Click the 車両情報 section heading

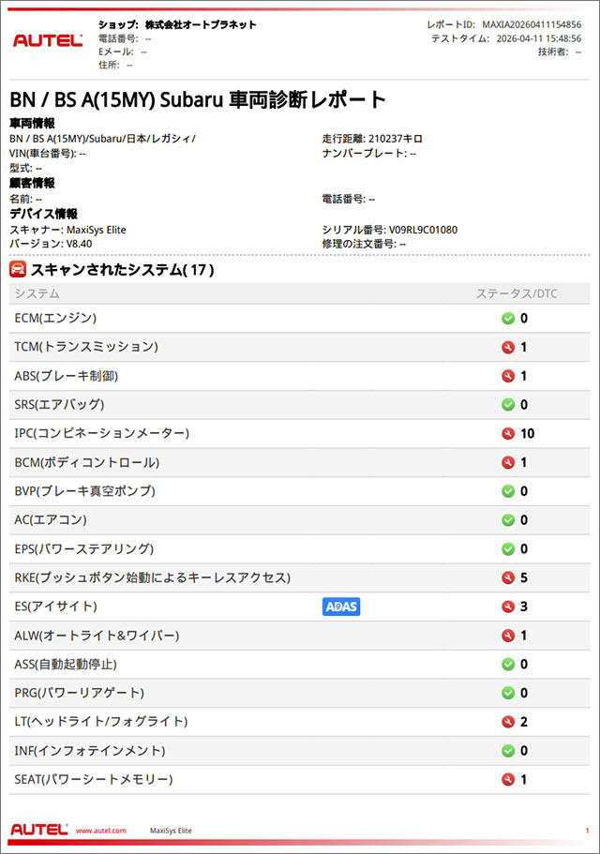point(32,123)
